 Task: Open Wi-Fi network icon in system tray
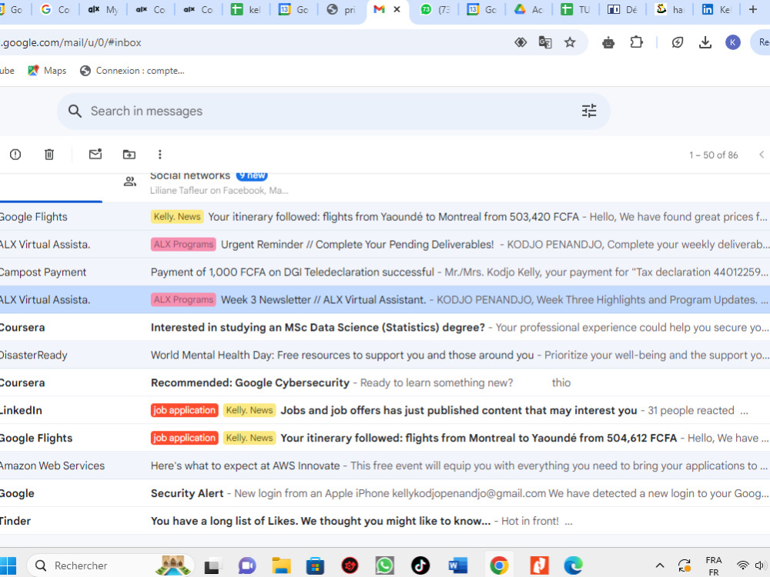pos(743,565)
